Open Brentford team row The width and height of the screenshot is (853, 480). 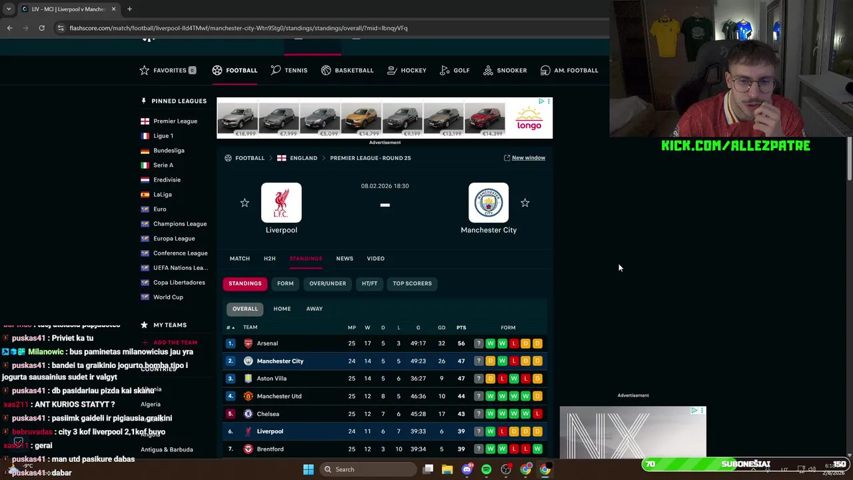point(385,449)
